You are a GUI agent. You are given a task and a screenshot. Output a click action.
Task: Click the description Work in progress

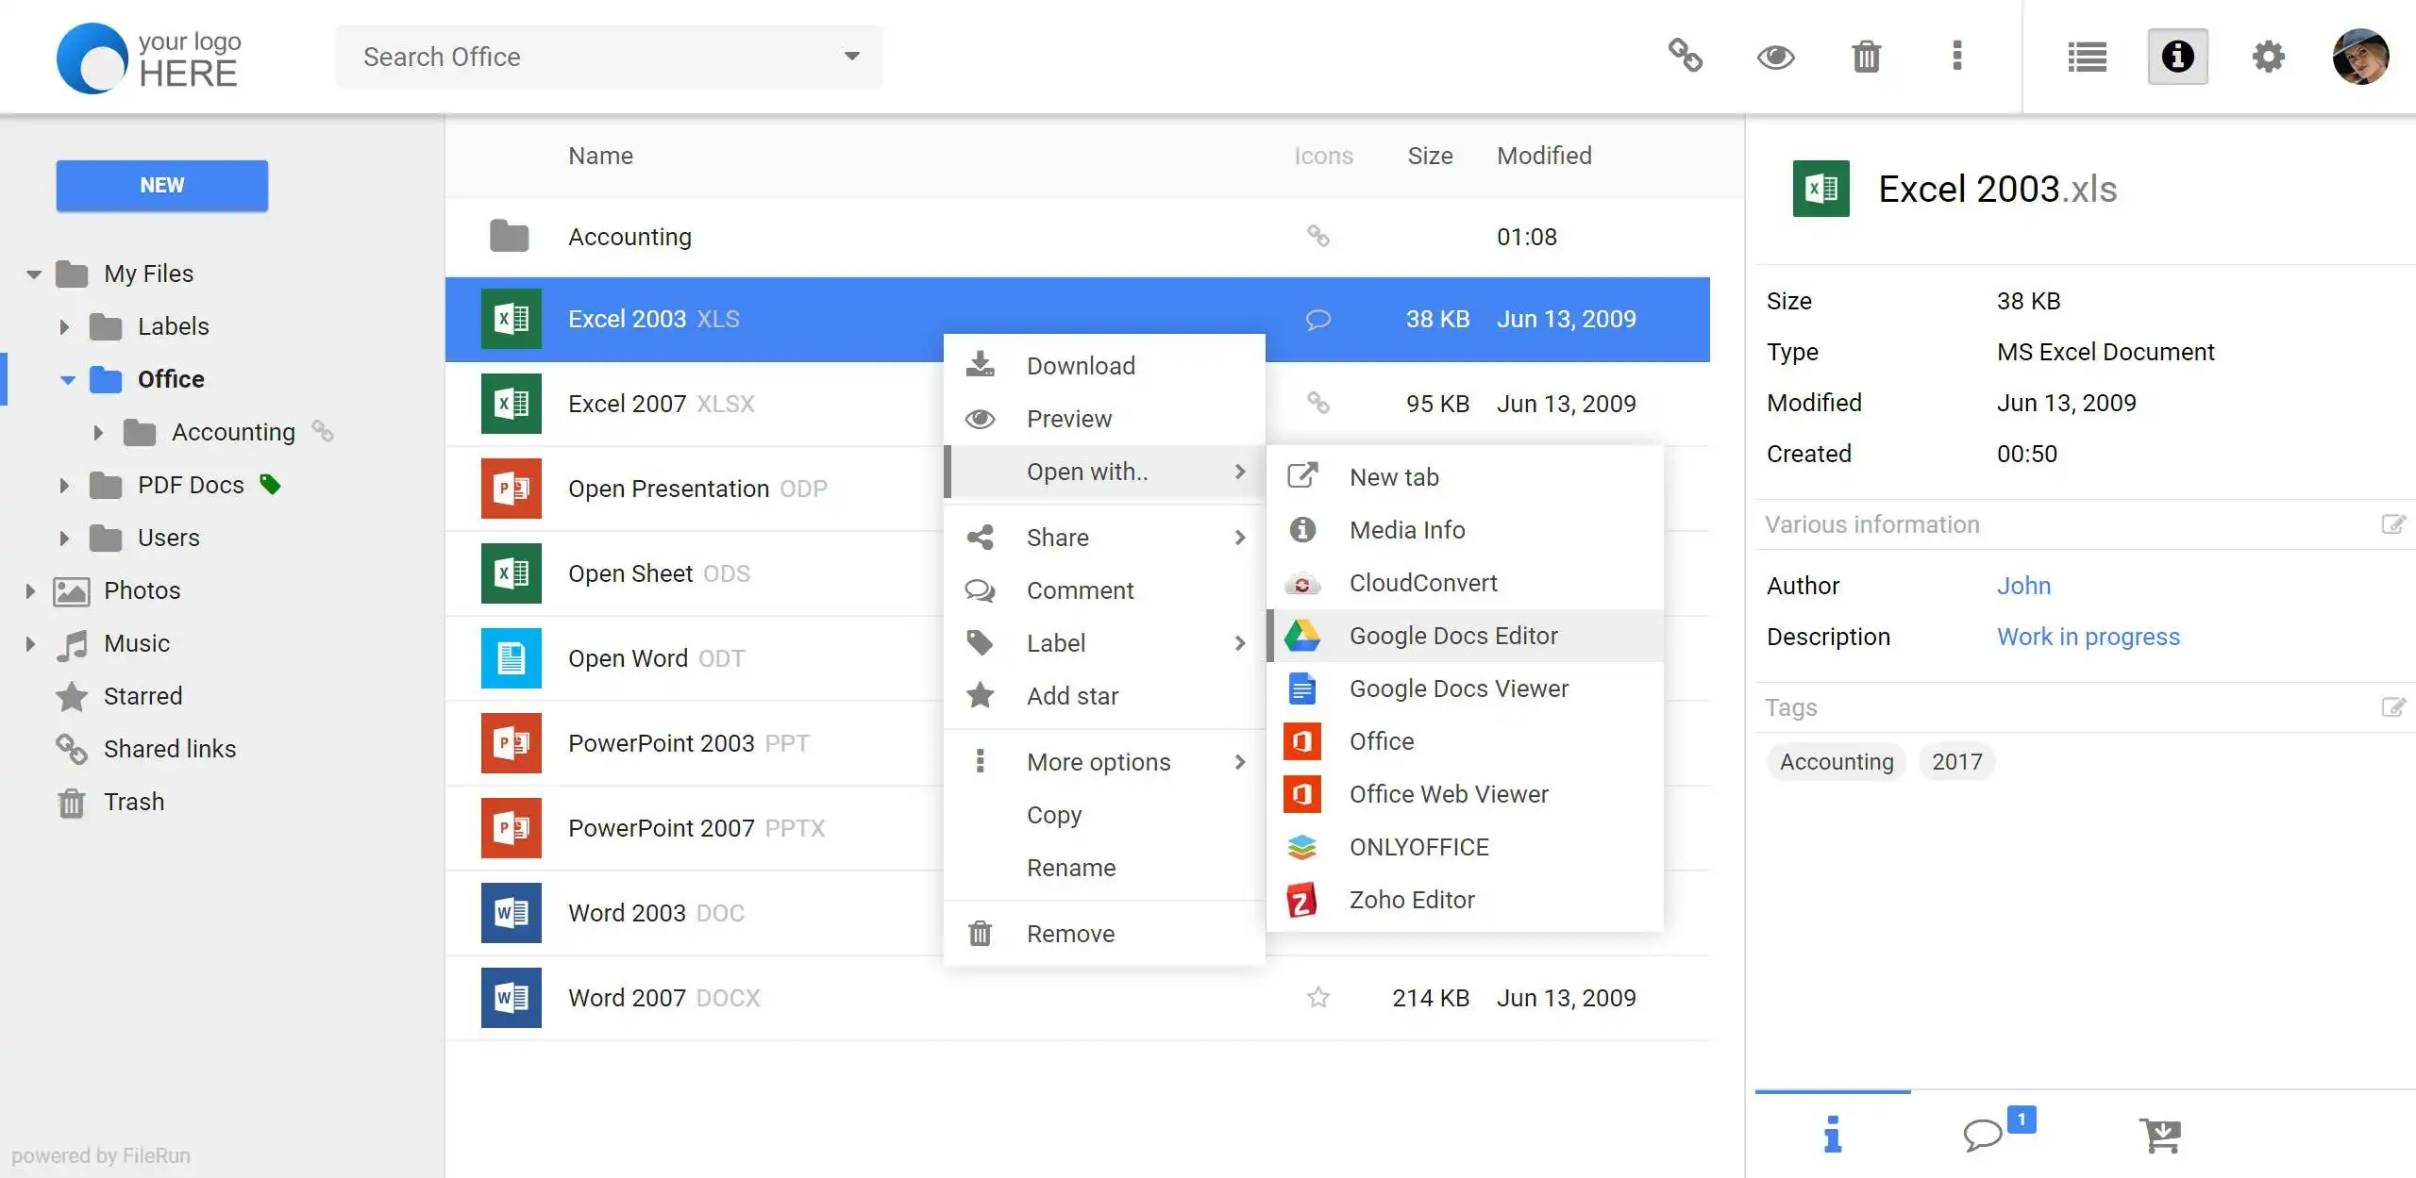pyautogui.click(x=2089, y=636)
